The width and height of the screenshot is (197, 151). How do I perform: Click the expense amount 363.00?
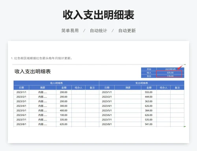tap(149, 101)
